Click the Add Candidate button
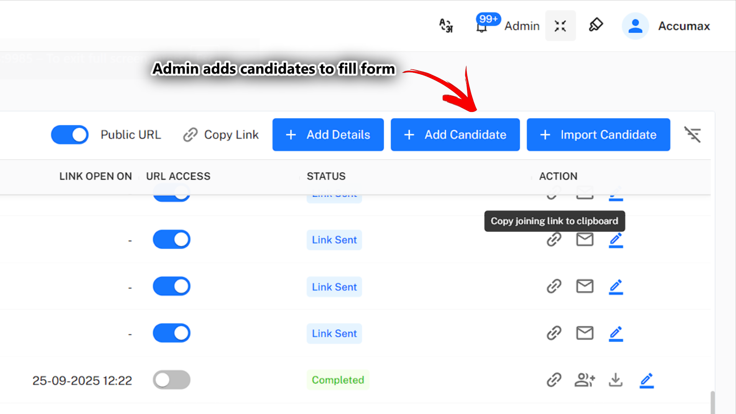The image size is (736, 414). (455, 135)
